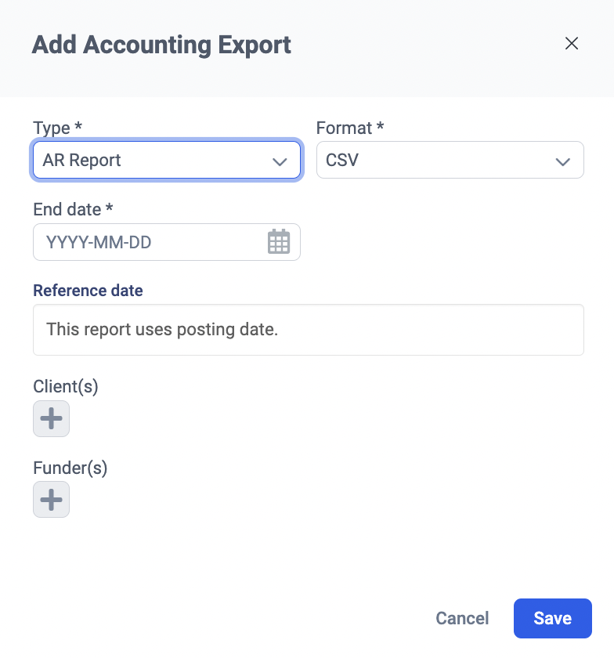Add a funder with the plus icon
Screen dimensions: 614x658
coord(51,500)
